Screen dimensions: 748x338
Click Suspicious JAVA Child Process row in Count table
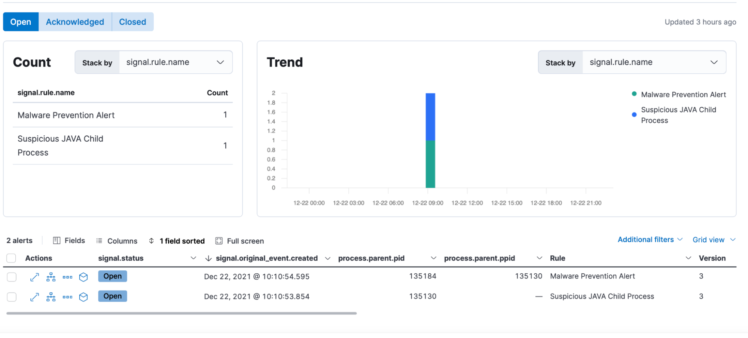pyautogui.click(x=123, y=146)
